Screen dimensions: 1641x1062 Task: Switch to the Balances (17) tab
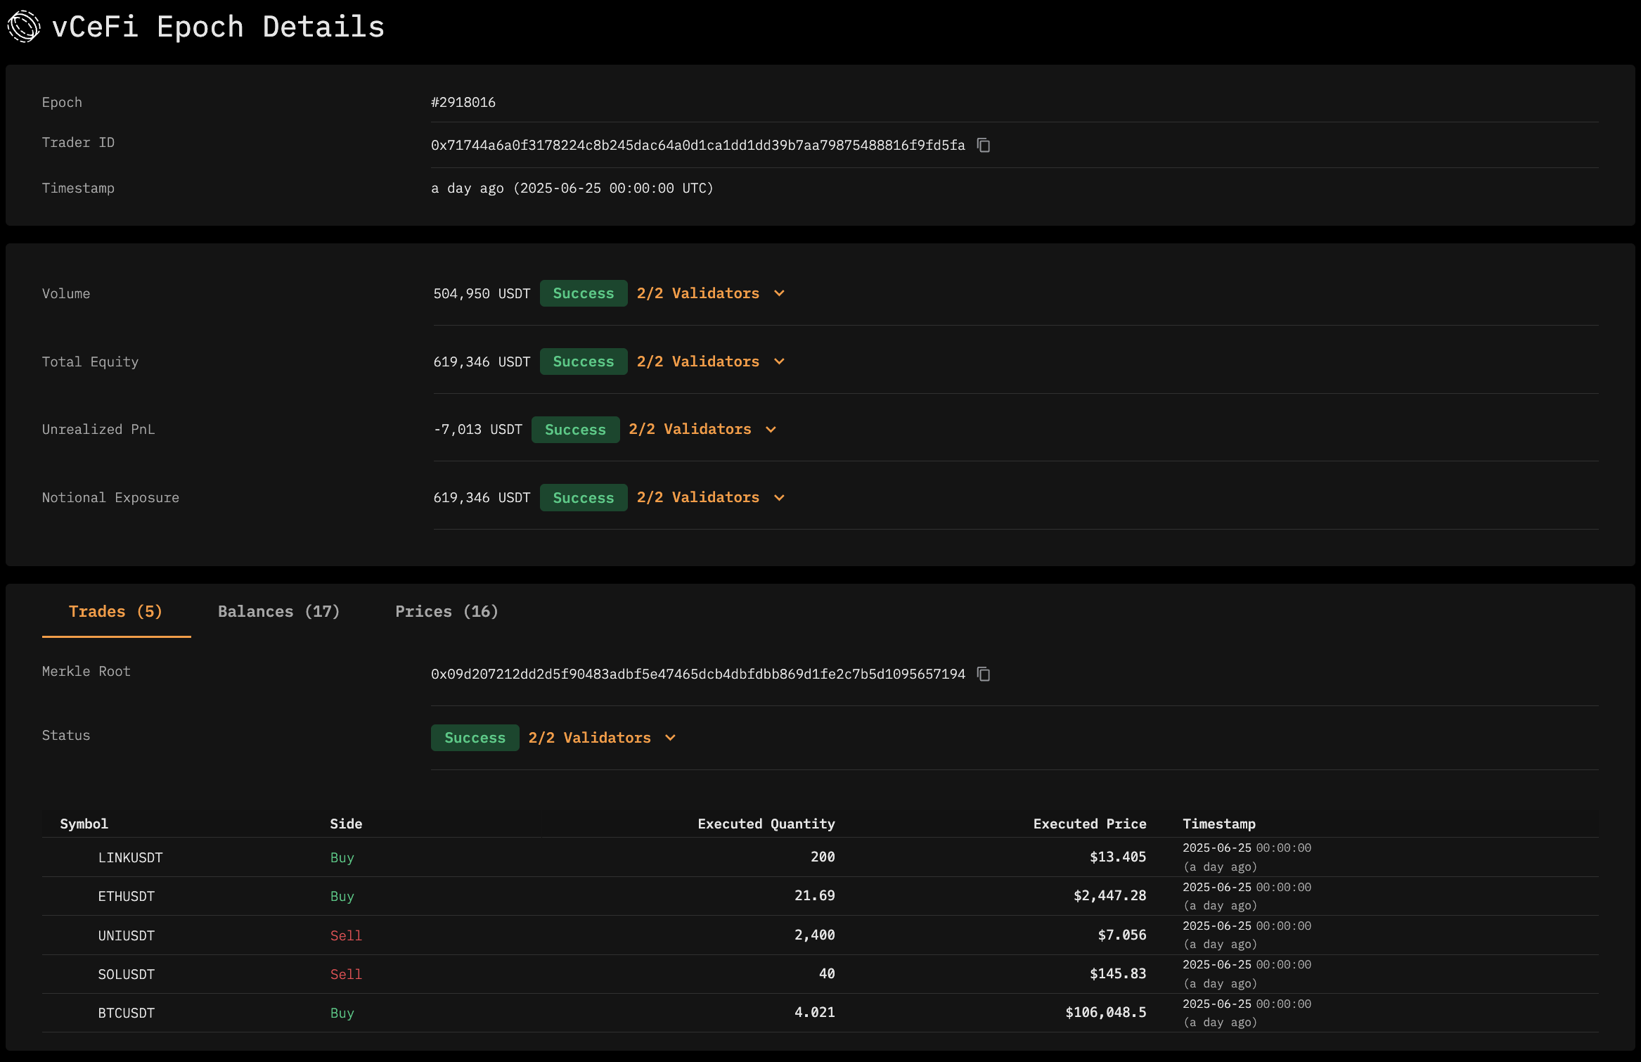click(278, 611)
